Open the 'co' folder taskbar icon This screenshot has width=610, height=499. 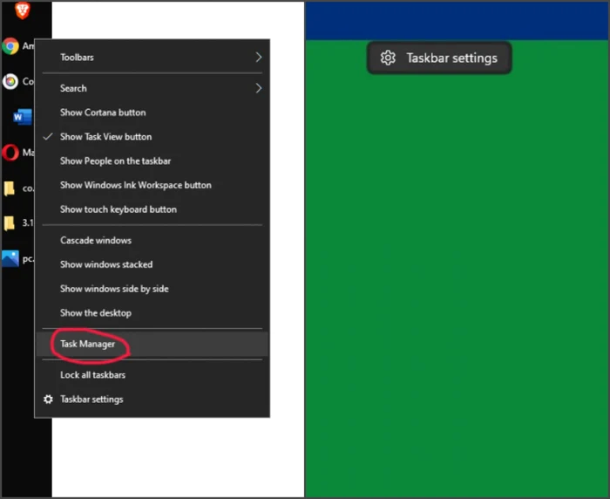[10, 188]
